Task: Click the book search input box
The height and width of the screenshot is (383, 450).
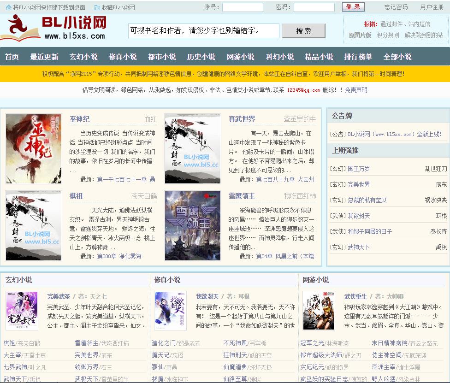Action: (203, 31)
